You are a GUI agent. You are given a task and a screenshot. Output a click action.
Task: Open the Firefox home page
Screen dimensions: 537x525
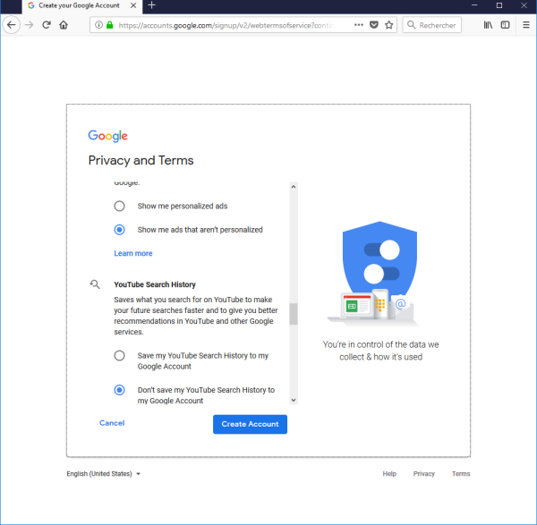[64, 25]
